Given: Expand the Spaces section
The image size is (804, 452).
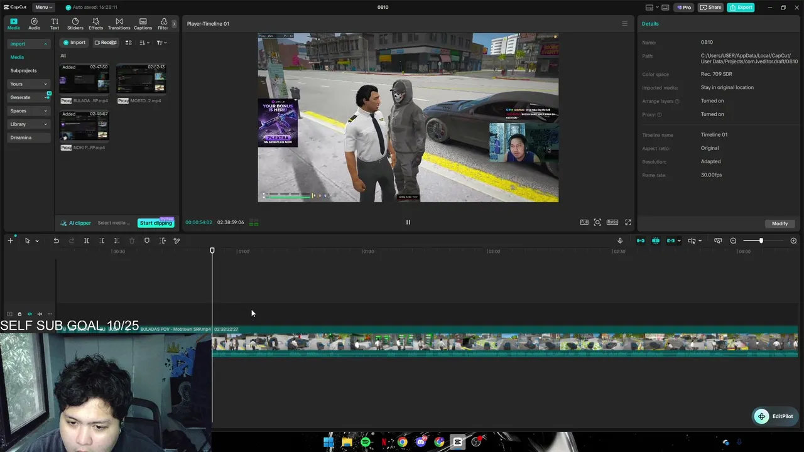Looking at the screenshot, I should coord(28,111).
